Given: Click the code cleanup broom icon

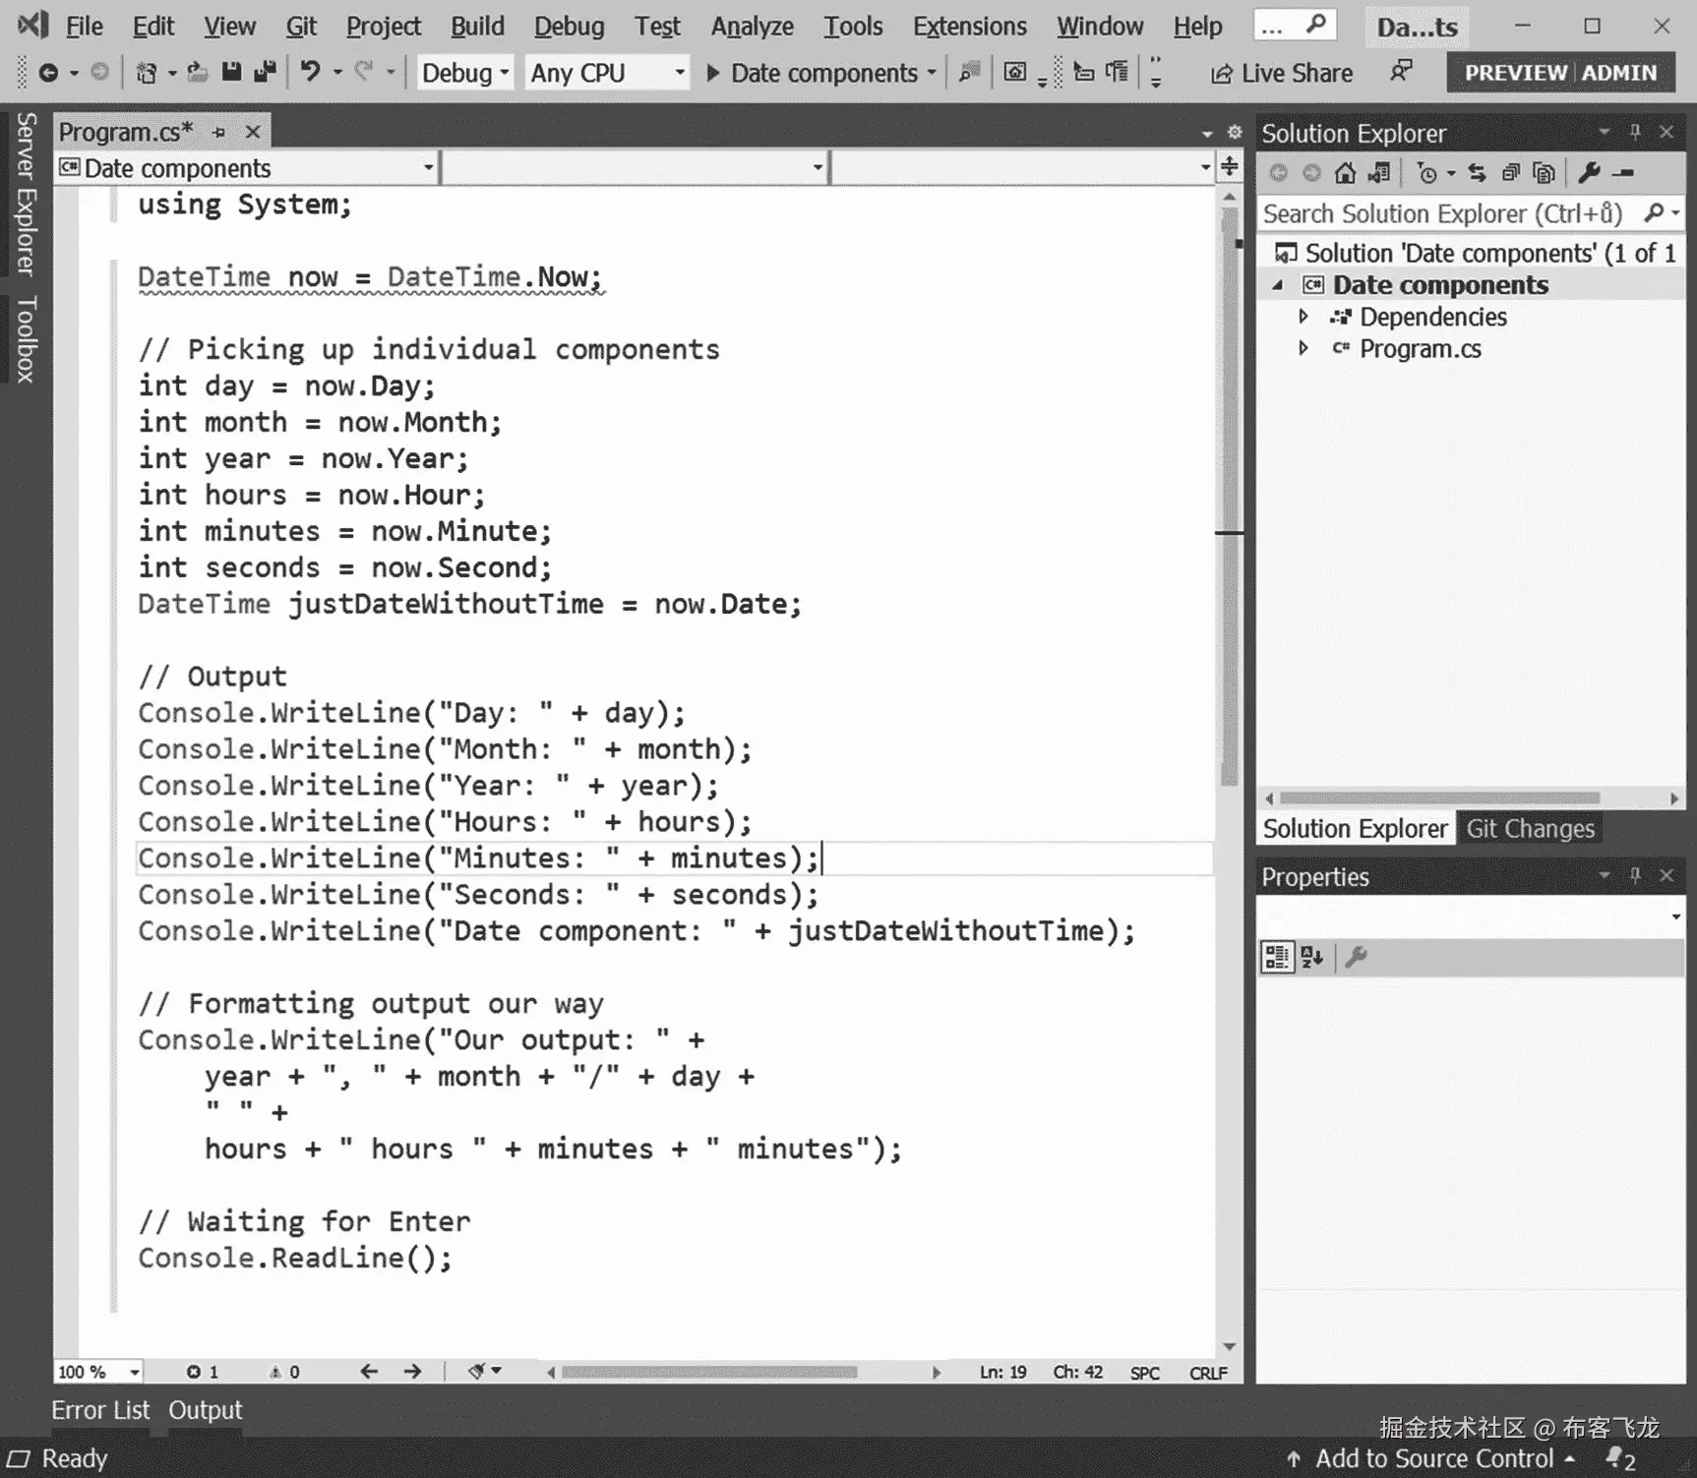Looking at the screenshot, I should pyautogui.click(x=479, y=1371).
